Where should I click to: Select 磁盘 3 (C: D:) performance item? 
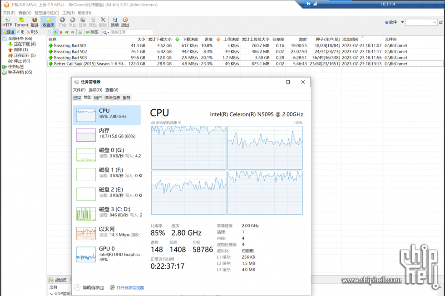[107, 213]
